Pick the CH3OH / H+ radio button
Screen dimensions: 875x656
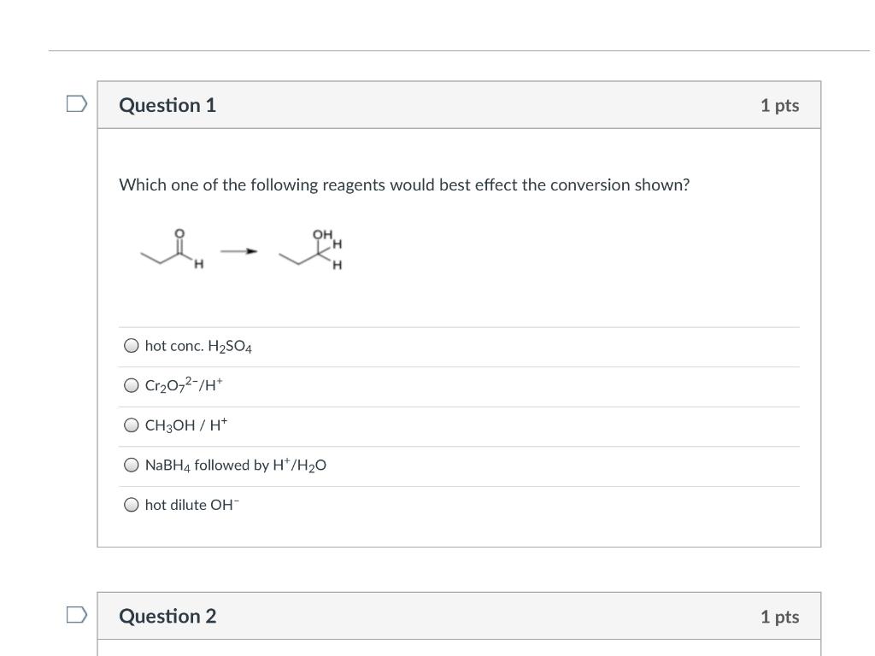(131, 425)
